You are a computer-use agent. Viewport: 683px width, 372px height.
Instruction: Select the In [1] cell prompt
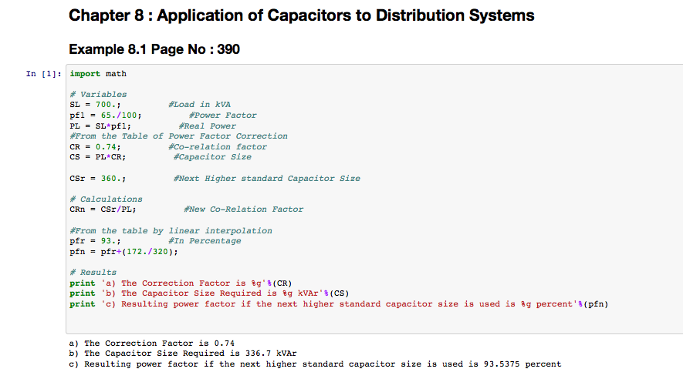[x=42, y=74]
